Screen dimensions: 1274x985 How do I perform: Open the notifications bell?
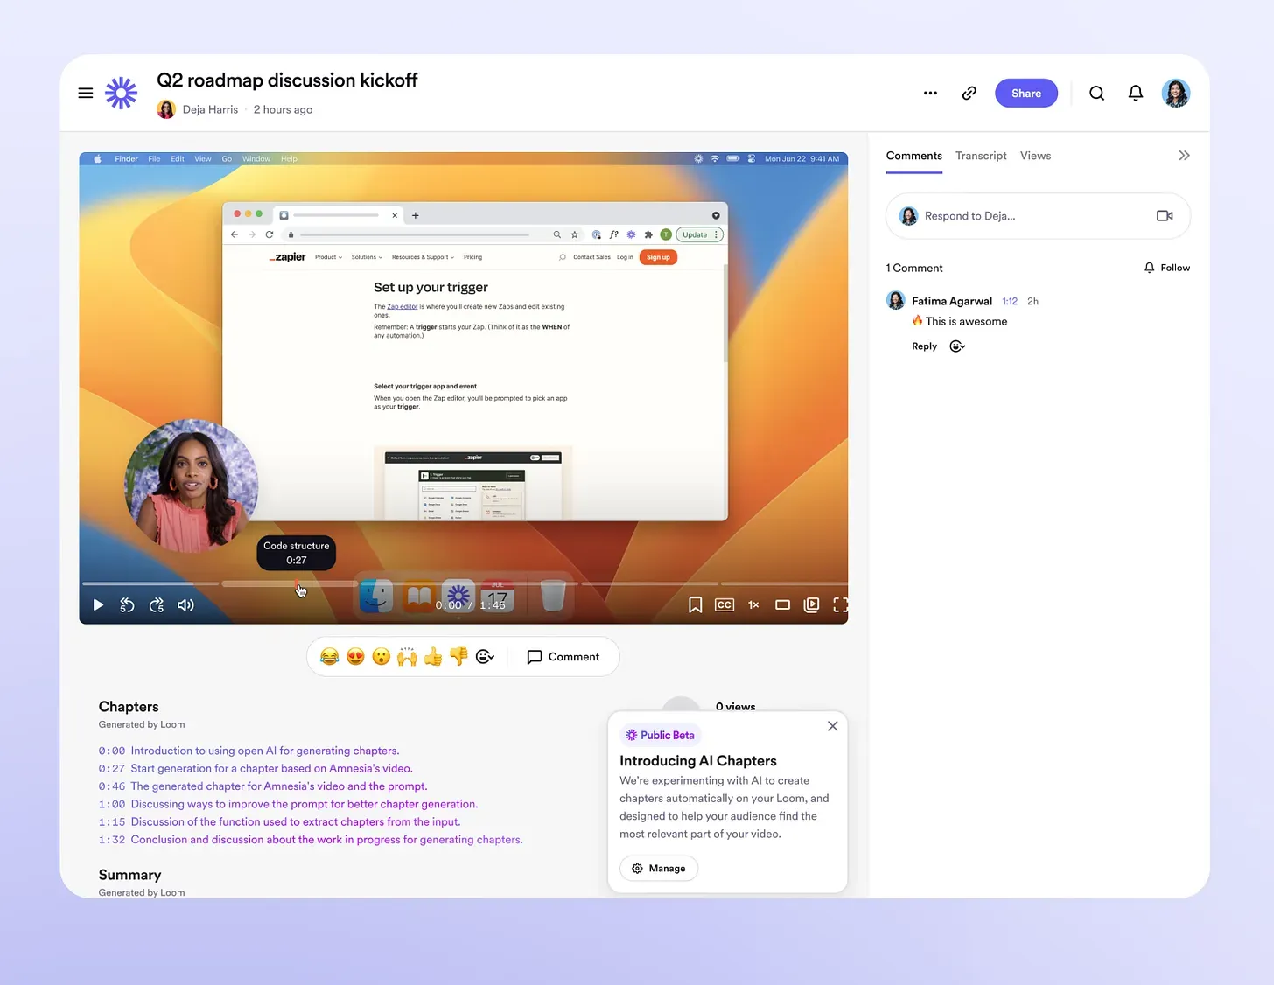point(1135,93)
